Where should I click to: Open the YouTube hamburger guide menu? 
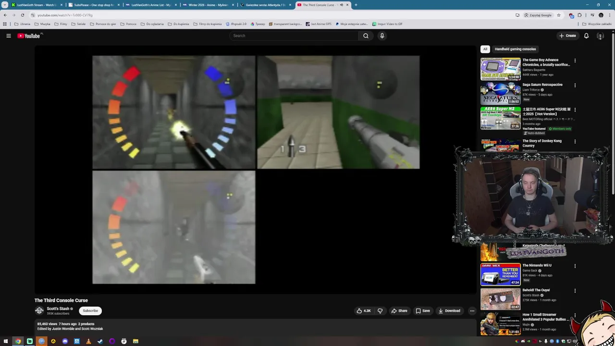(9, 36)
